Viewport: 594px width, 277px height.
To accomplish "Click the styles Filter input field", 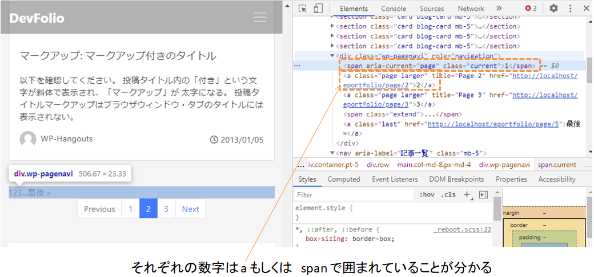I will pyautogui.click(x=354, y=195).
